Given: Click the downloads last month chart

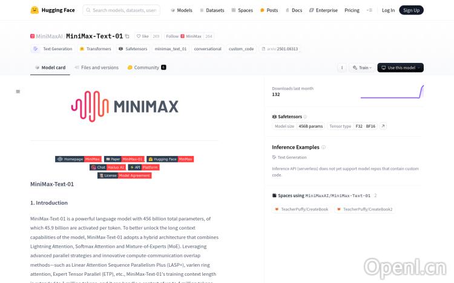Looking at the screenshot, I should pyautogui.click(x=392, y=92).
